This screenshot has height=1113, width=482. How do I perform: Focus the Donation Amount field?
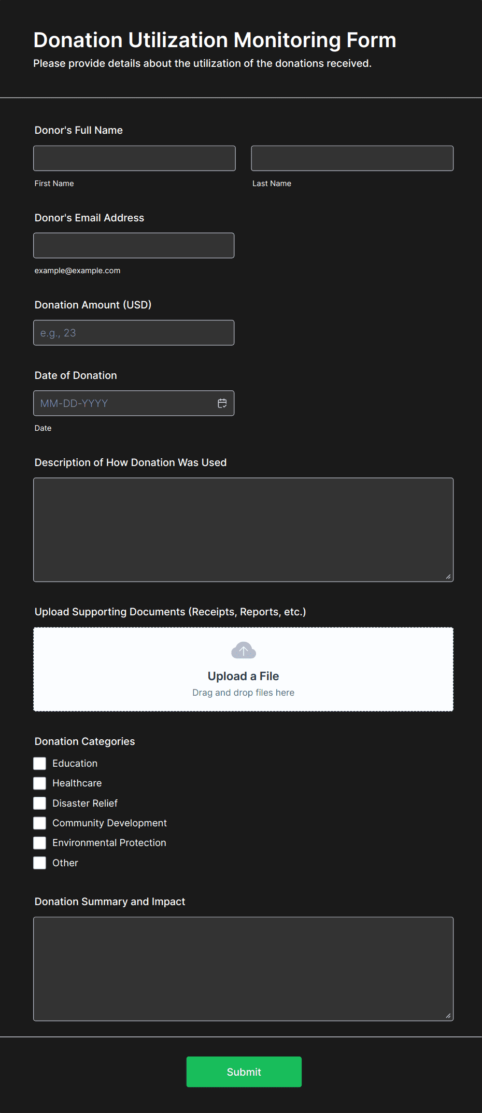pos(134,332)
